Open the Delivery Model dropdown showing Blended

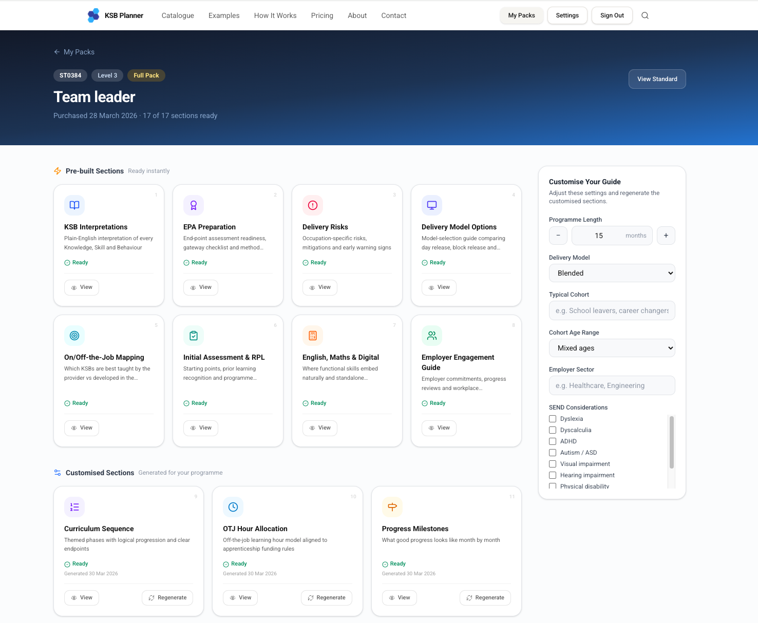pyautogui.click(x=612, y=273)
